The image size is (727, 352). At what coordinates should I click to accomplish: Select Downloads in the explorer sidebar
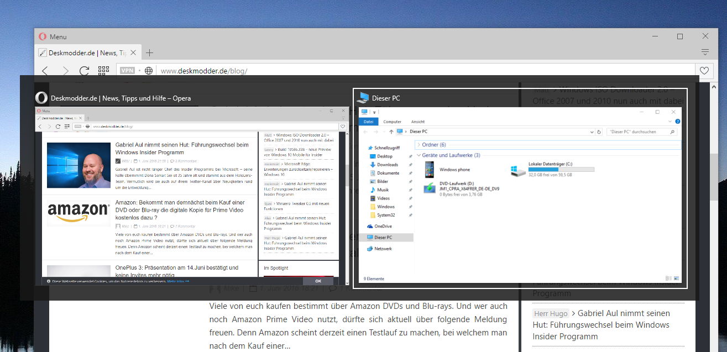click(383, 165)
